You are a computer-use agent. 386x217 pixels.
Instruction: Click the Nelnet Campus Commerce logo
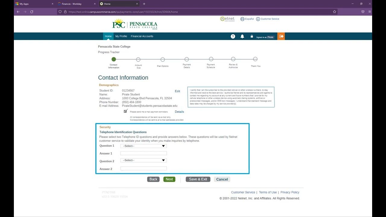pyautogui.click(x=227, y=19)
